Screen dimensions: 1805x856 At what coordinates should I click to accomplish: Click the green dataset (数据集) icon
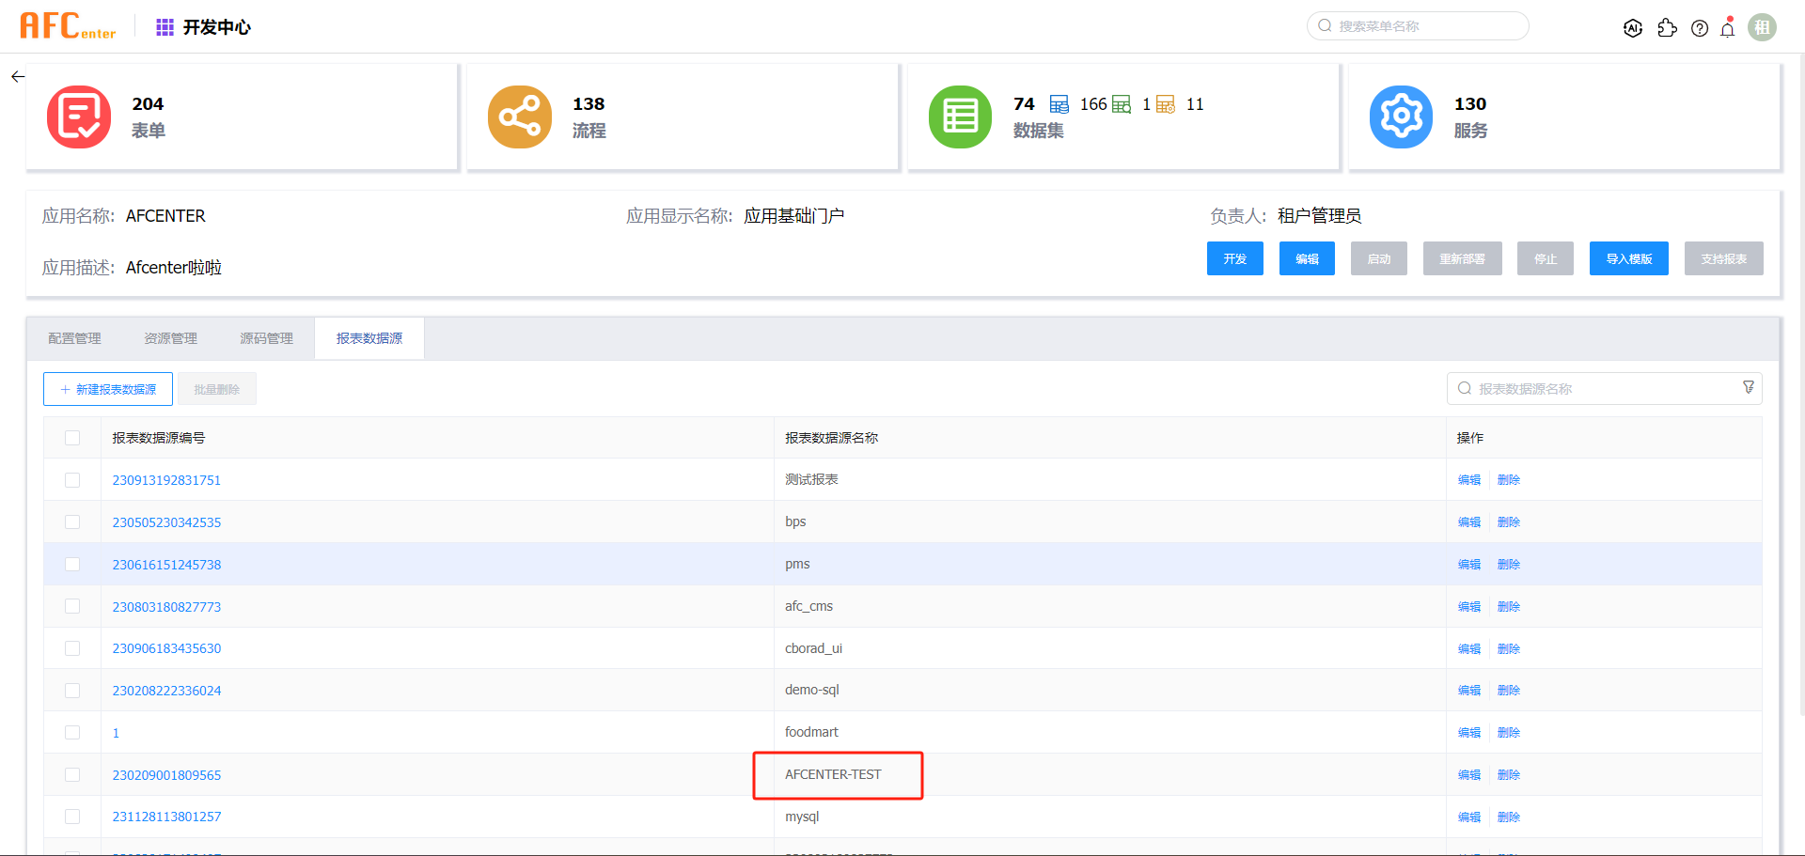pyautogui.click(x=960, y=117)
